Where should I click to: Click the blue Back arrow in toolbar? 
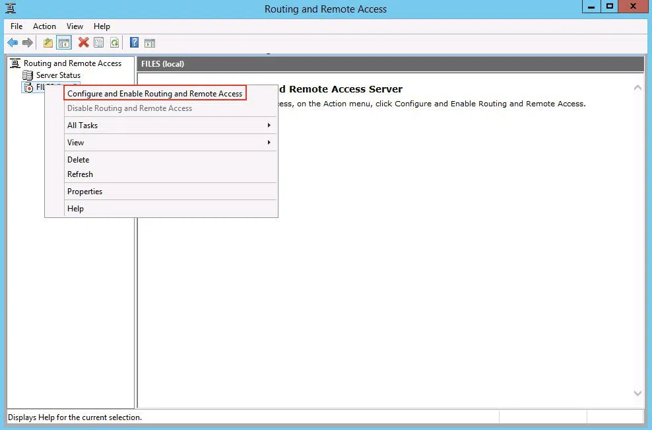coord(13,43)
